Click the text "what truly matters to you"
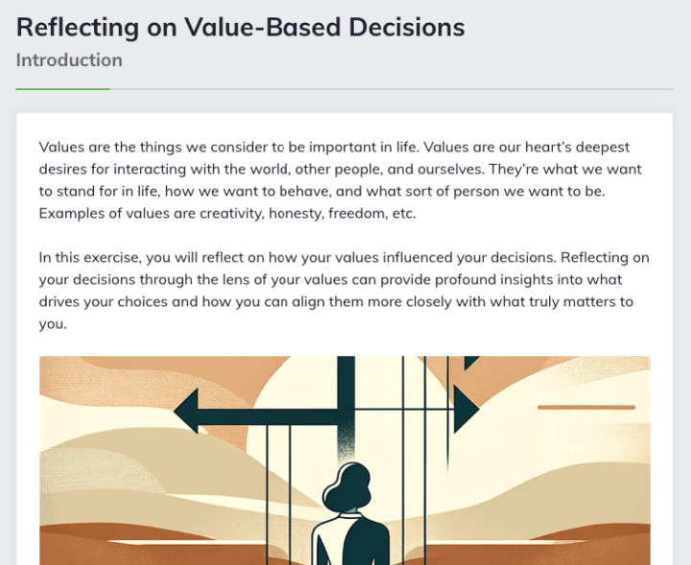 click(x=336, y=313)
